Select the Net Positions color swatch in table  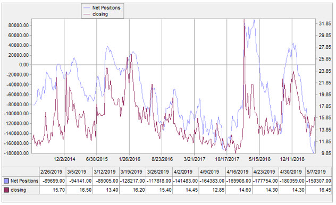tap(6, 181)
